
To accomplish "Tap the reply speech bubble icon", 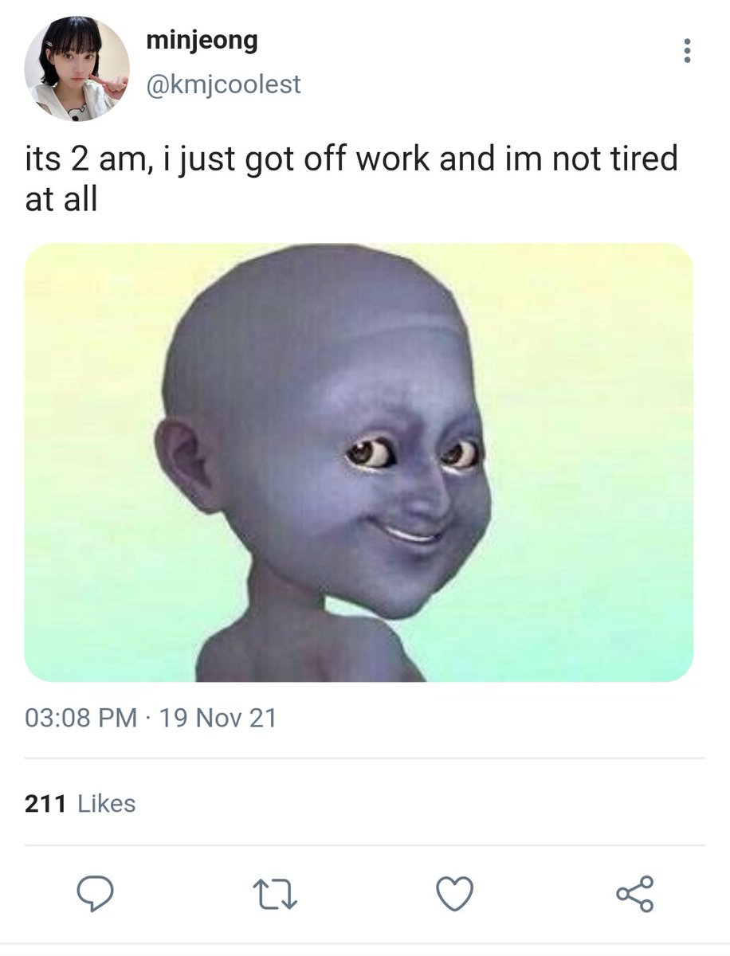I will (x=96, y=893).
